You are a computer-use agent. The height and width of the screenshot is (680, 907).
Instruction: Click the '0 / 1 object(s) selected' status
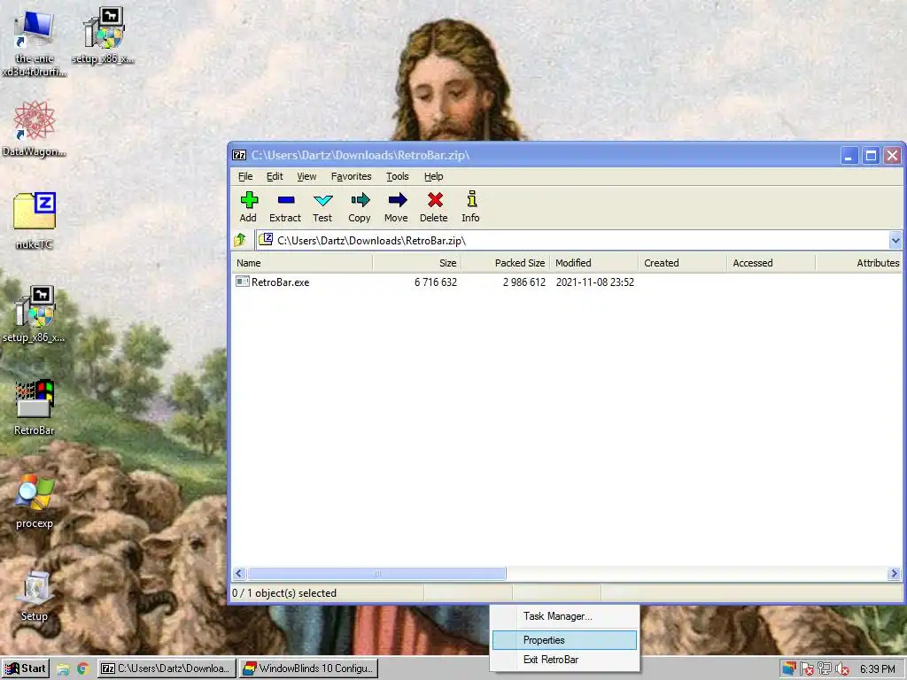point(284,593)
